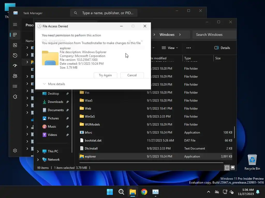265x198 pixels.
Task: Open Task Manager hamburger navigation menu
Action: pyautogui.click(x=15, y=24)
